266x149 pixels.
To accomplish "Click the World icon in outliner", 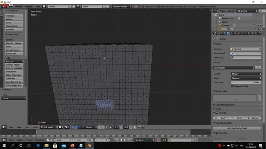I will tap(220, 22).
